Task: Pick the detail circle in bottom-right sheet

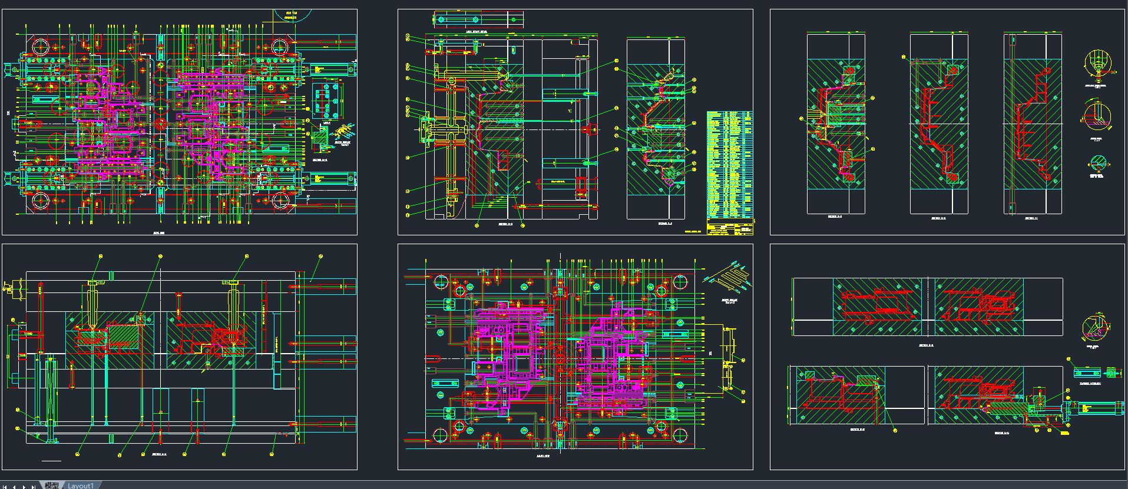Action: click(1094, 328)
